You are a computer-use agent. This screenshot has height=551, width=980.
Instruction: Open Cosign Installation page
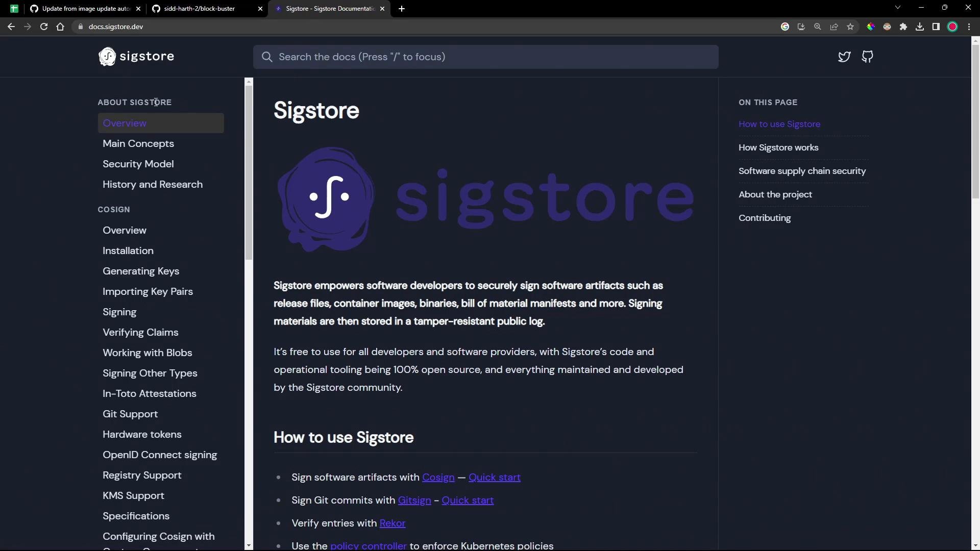tap(128, 251)
